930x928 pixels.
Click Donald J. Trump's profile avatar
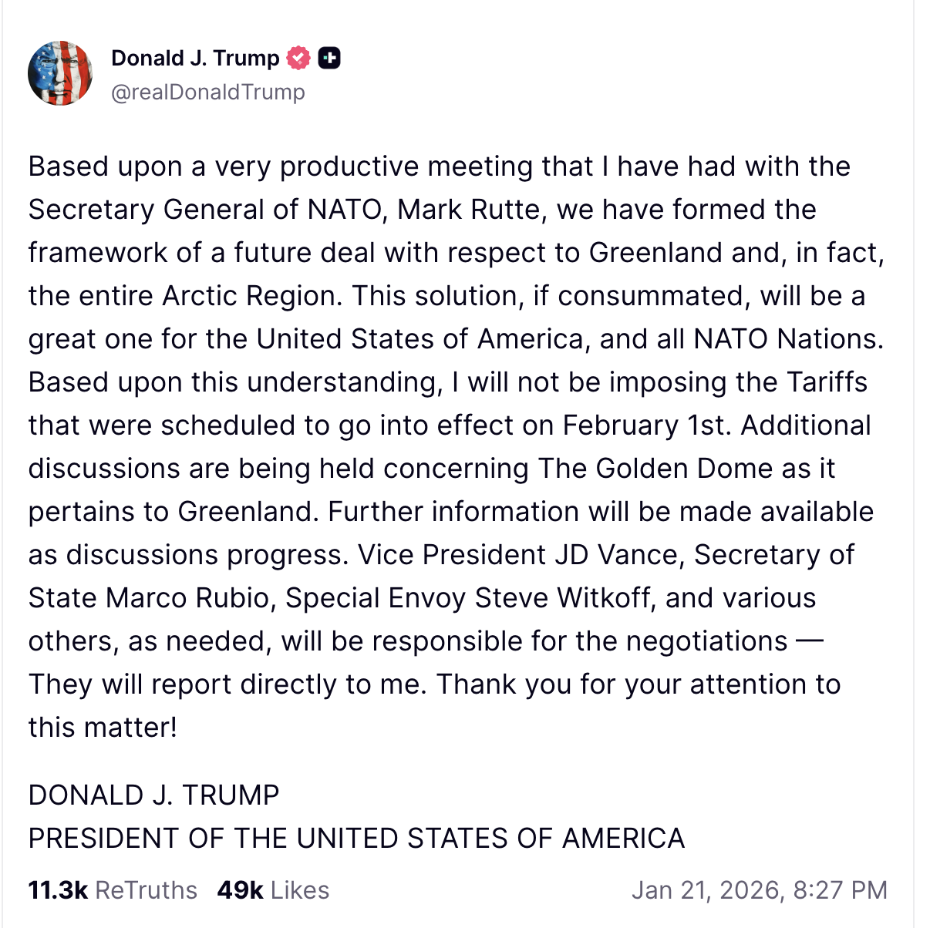click(60, 73)
